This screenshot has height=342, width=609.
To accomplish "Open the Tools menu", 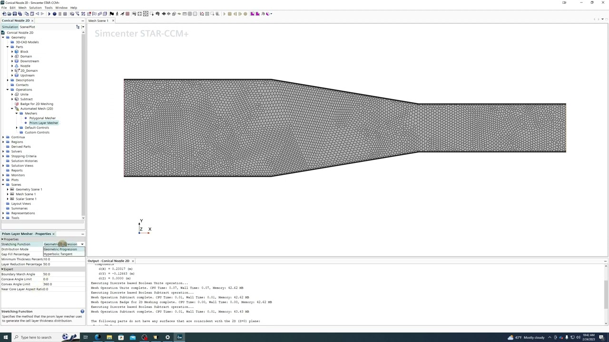I will (x=49, y=8).
